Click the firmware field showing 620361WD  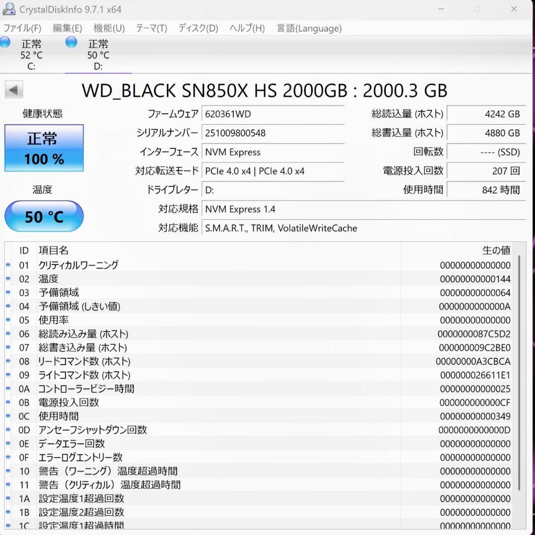coord(273,113)
